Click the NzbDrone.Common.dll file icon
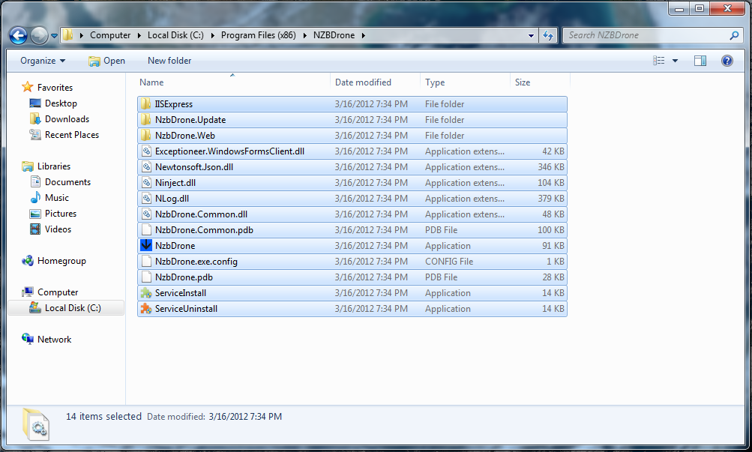Viewport: 752px width, 452px height. pyautogui.click(x=146, y=214)
